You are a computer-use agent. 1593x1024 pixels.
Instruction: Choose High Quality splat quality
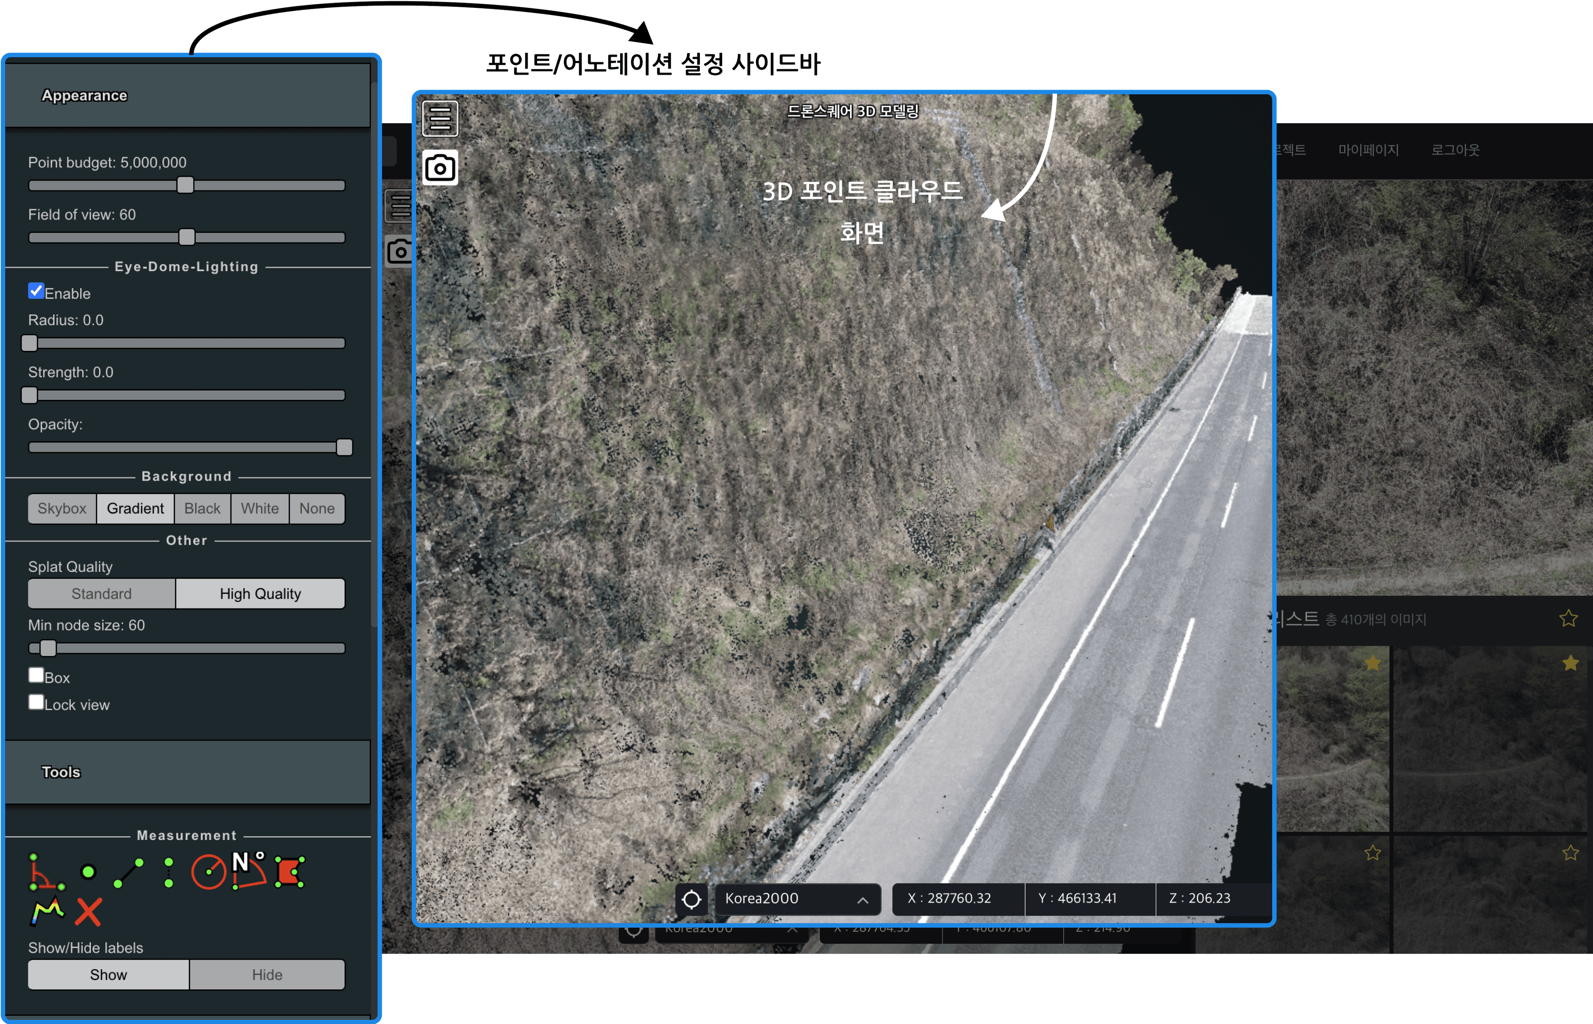pos(260,594)
